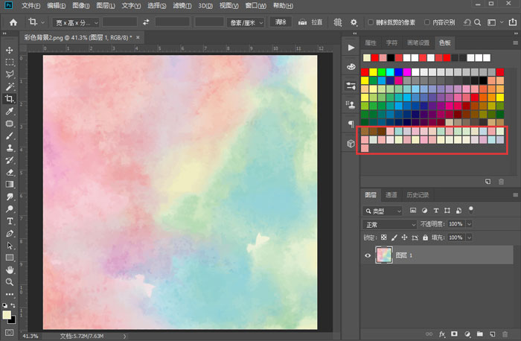This screenshot has width=521, height=341.
Task: Switch to the Channels tab
Action: pyautogui.click(x=391, y=195)
